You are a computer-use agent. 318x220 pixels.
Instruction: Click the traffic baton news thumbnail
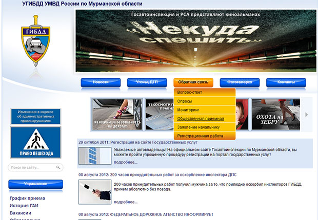click(x=95, y=192)
